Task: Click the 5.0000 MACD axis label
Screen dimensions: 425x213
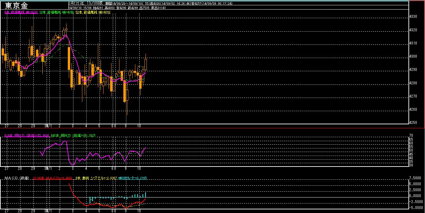Action: pos(415,184)
